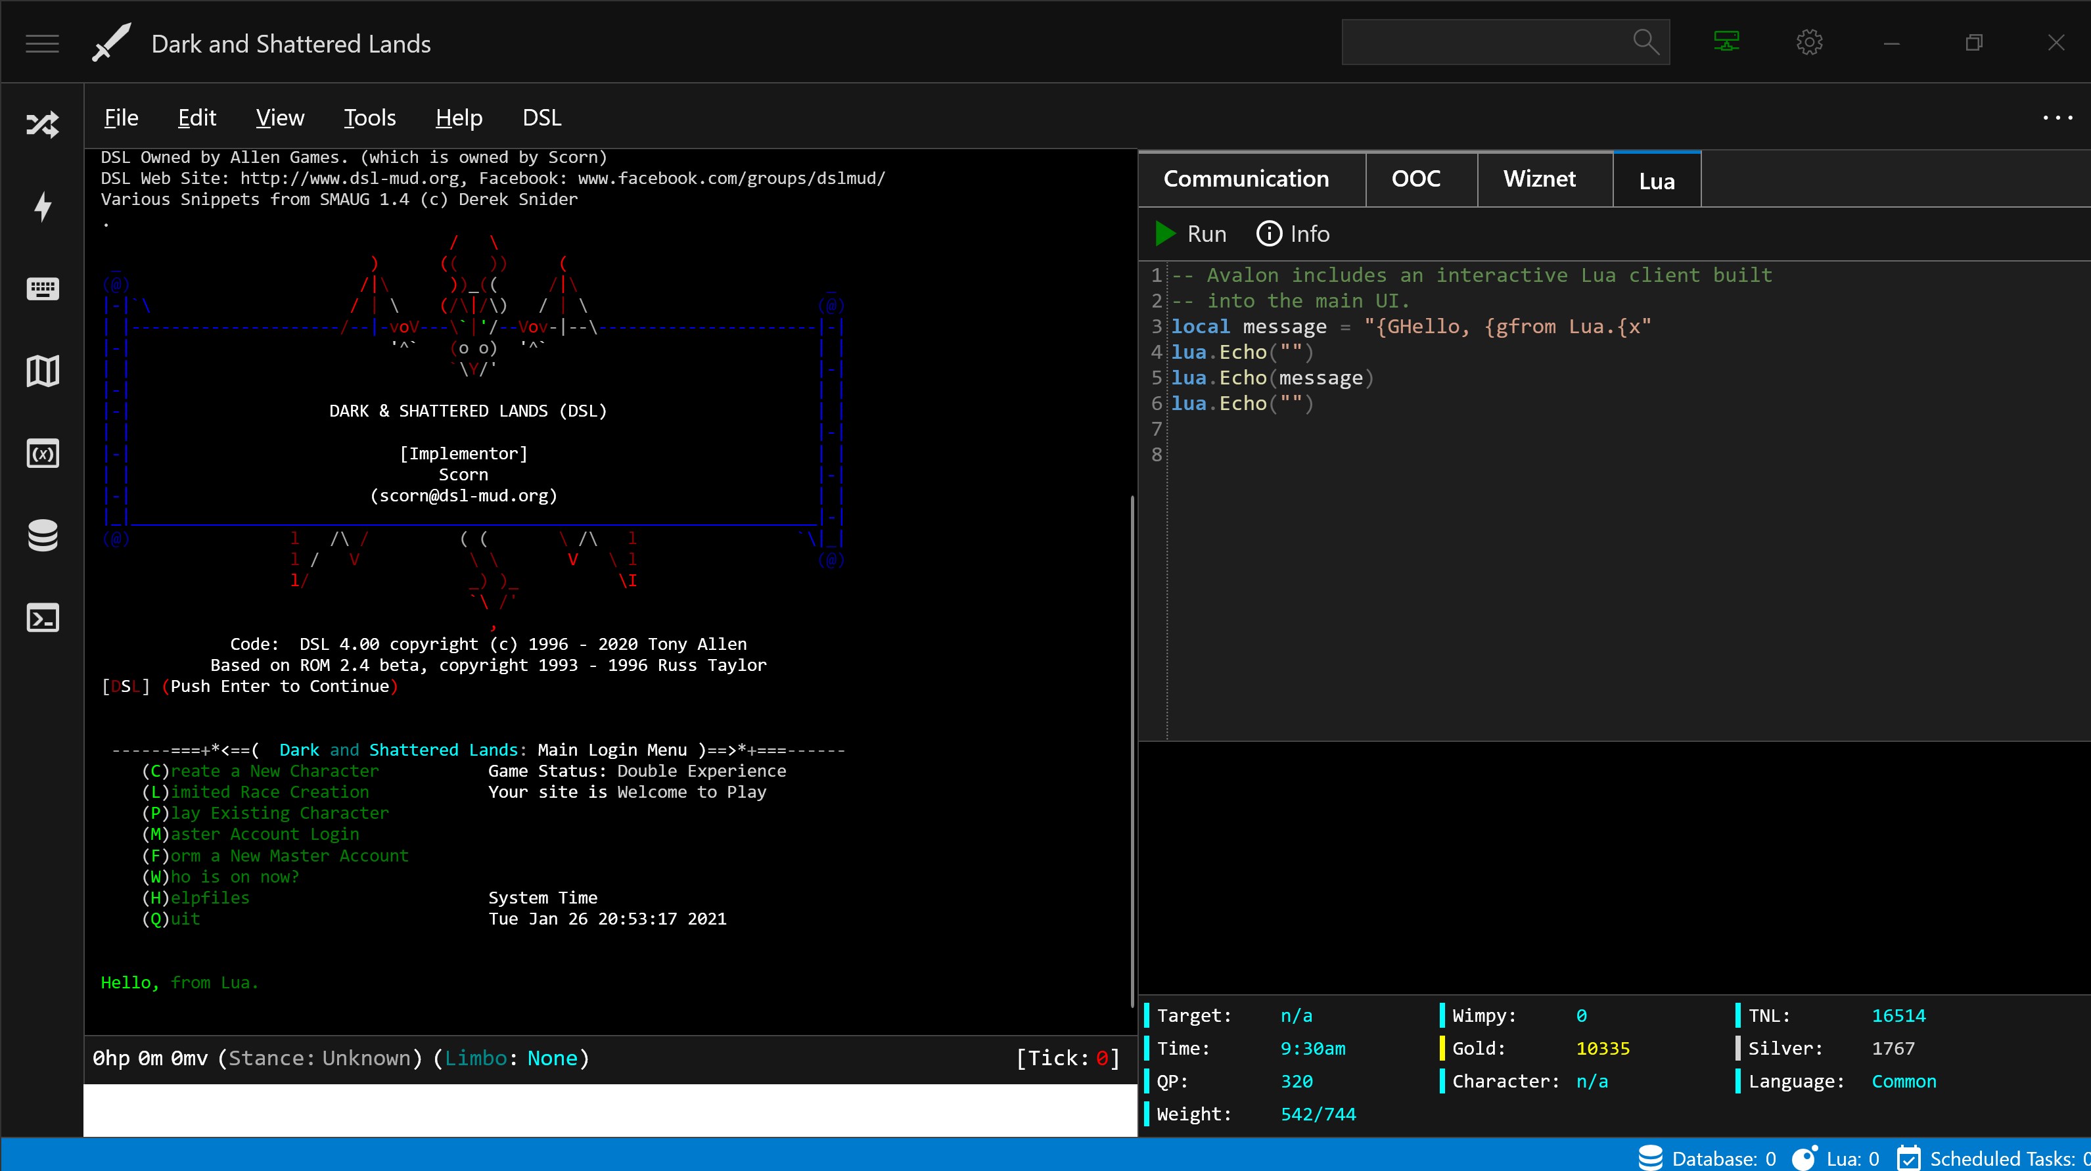Click the Run button label
The image size is (2091, 1171).
(1206, 234)
